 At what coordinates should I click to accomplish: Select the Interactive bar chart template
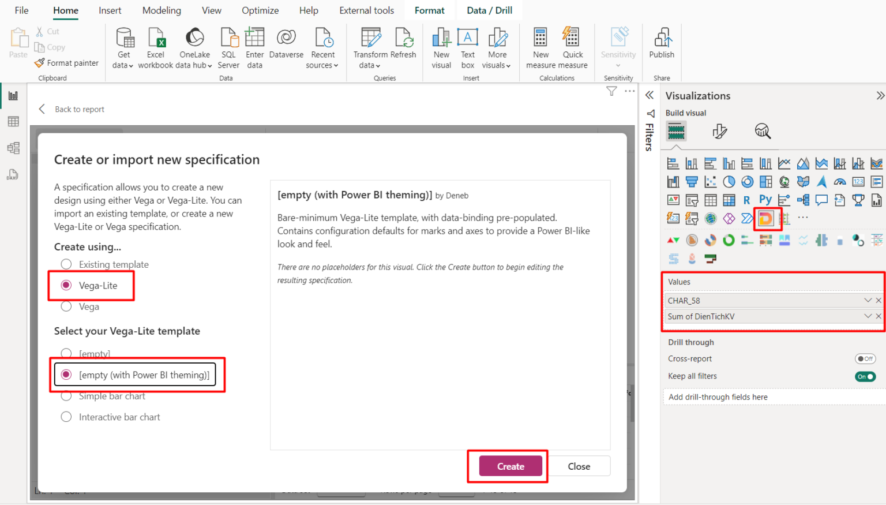66,417
